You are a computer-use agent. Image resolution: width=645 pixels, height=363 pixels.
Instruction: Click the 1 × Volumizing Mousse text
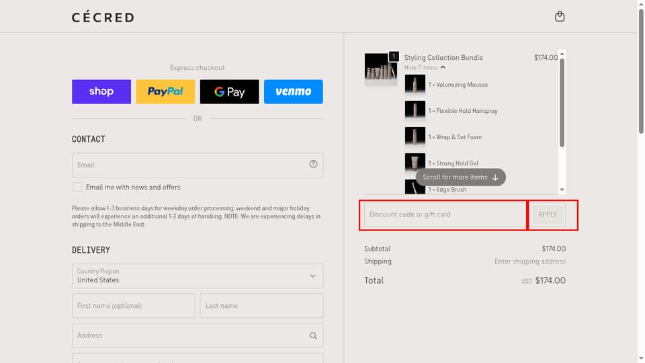click(x=458, y=85)
